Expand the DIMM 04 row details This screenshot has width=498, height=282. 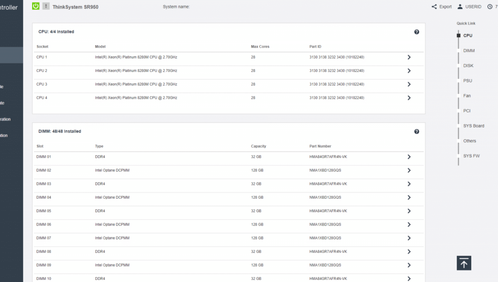click(409, 198)
